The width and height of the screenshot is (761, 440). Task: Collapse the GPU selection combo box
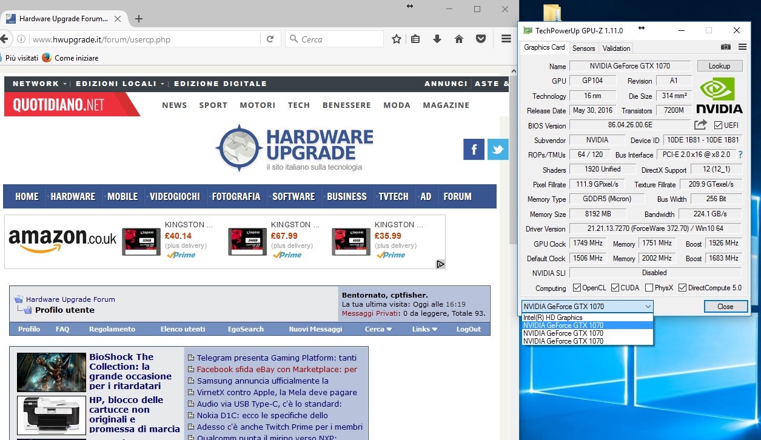point(648,307)
